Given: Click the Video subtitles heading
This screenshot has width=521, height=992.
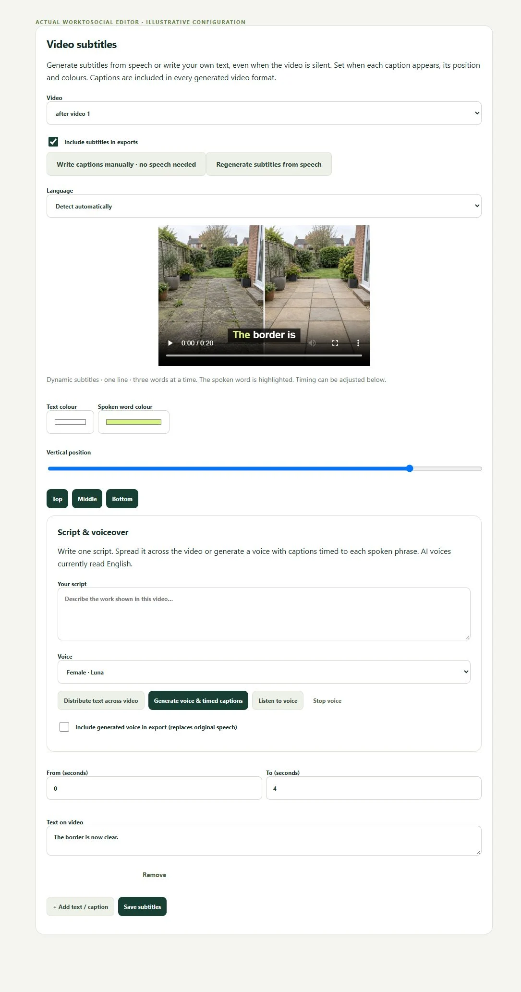Looking at the screenshot, I should [82, 44].
